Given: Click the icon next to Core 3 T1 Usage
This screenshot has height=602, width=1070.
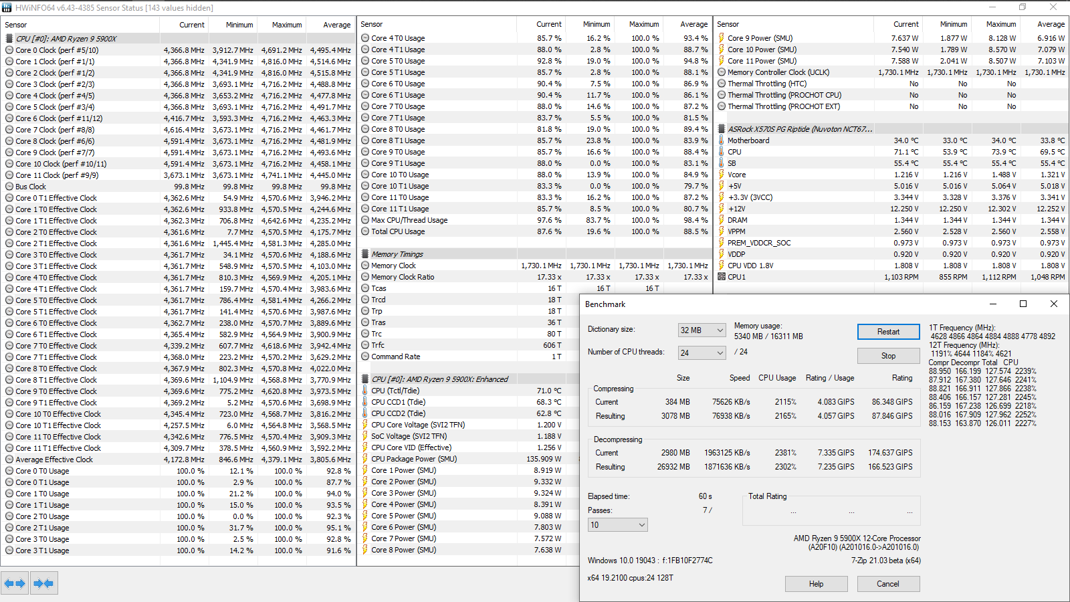Looking at the screenshot, I should coord(9,550).
